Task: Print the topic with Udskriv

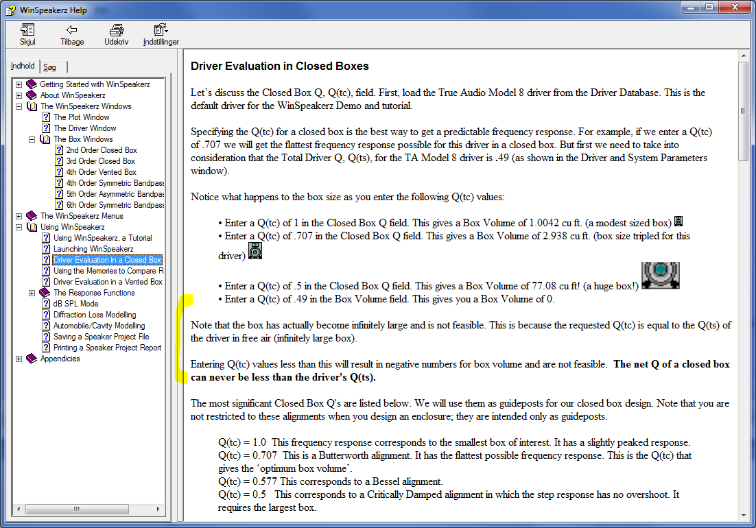Action: pyautogui.click(x=116, y=30)
